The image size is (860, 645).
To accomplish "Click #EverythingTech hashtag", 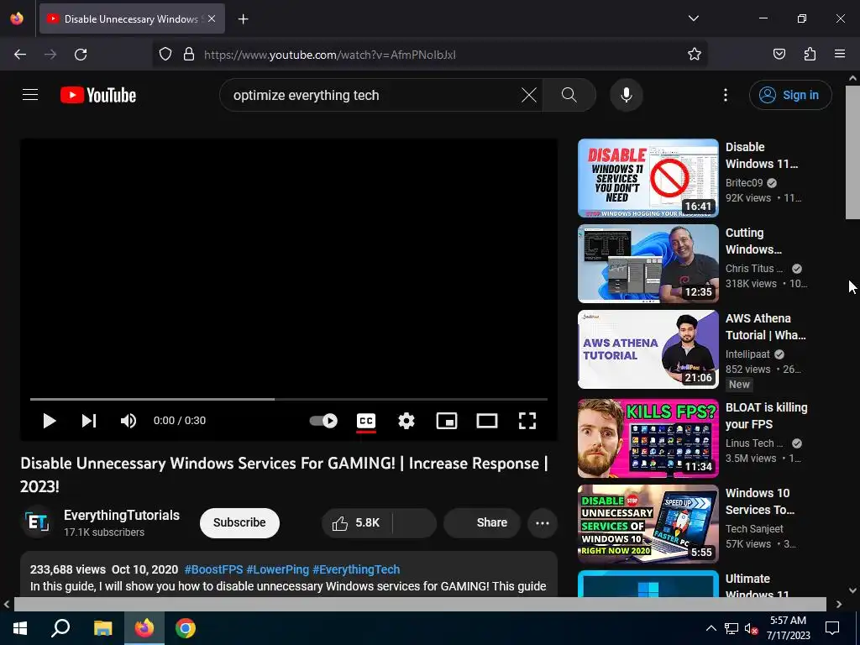I will click(x=356, y=569).
